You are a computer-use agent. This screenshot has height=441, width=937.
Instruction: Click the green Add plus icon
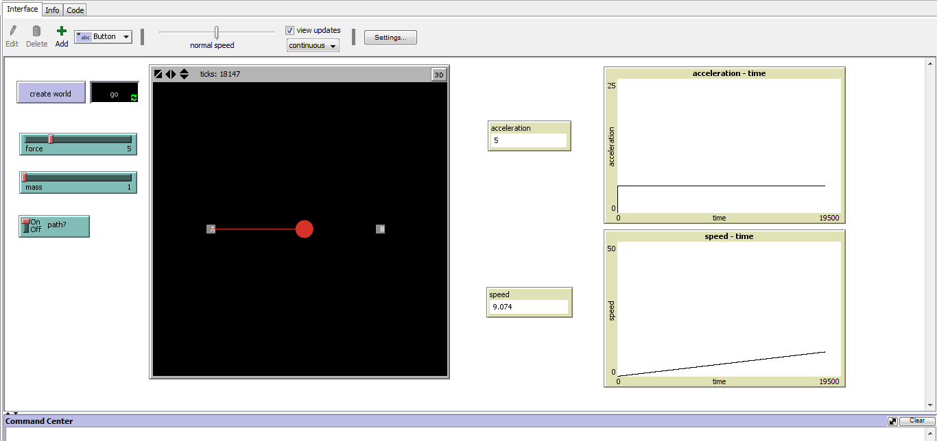pos(62,32)
